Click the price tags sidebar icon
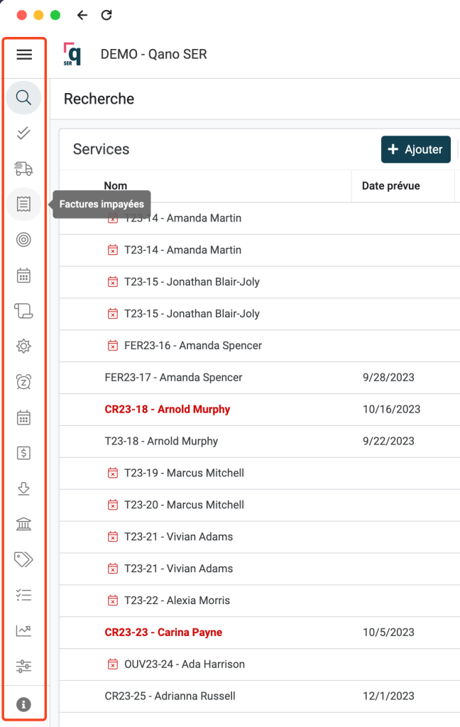This screenshot has width=460, height=727. (23, 559)
